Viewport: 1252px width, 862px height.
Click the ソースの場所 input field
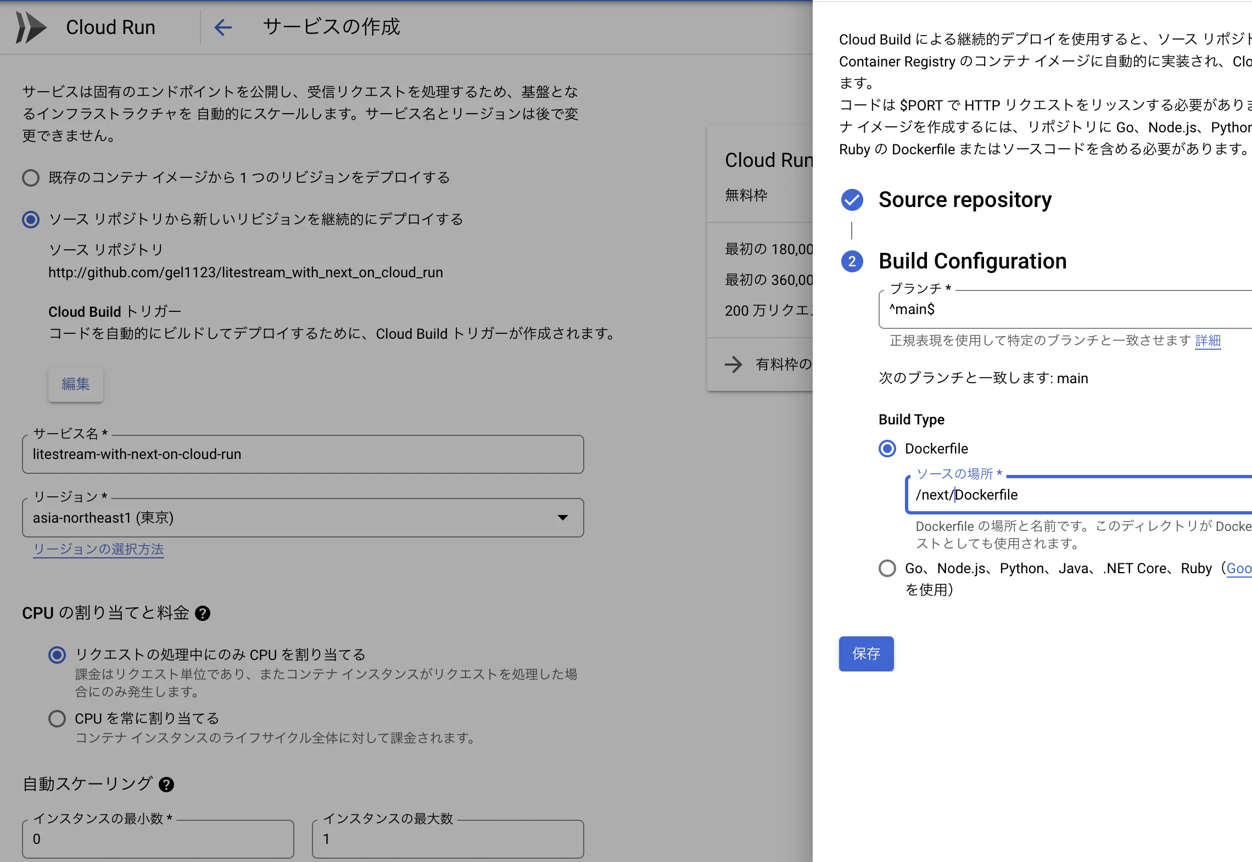click(1078, 495)
